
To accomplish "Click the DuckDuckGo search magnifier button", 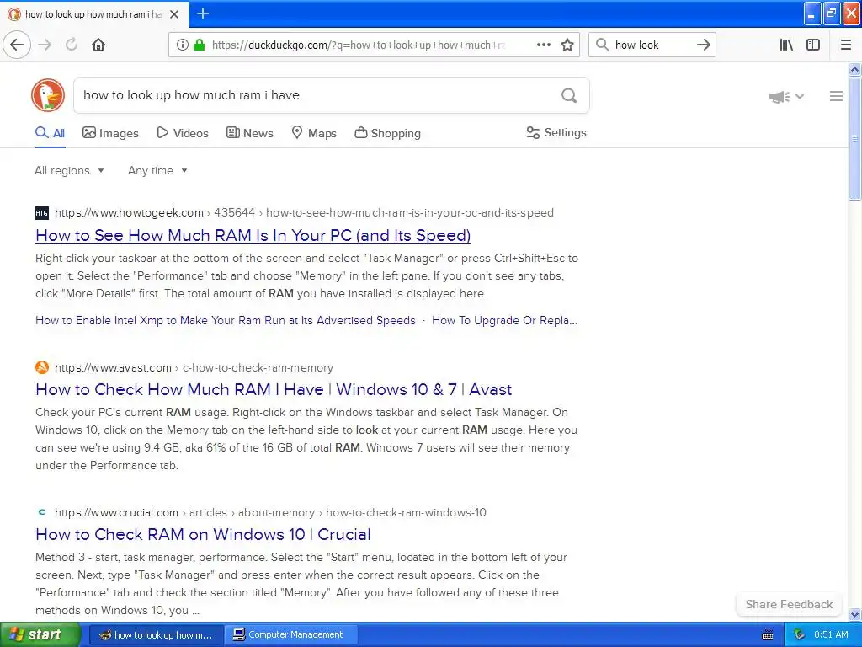I will point(569,95).
